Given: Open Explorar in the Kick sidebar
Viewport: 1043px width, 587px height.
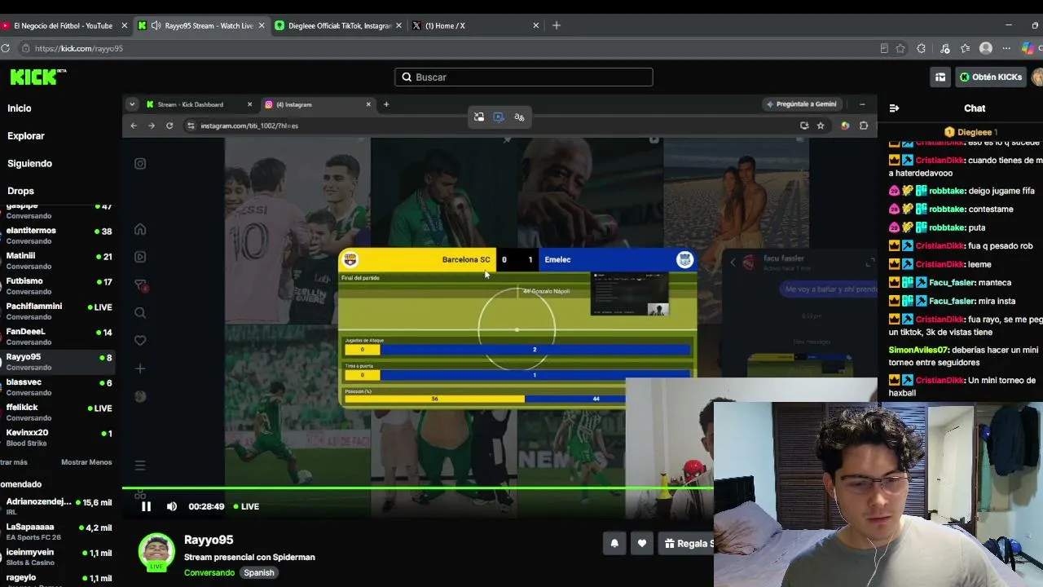Looking at the screenshot, I should coord(26,135).
